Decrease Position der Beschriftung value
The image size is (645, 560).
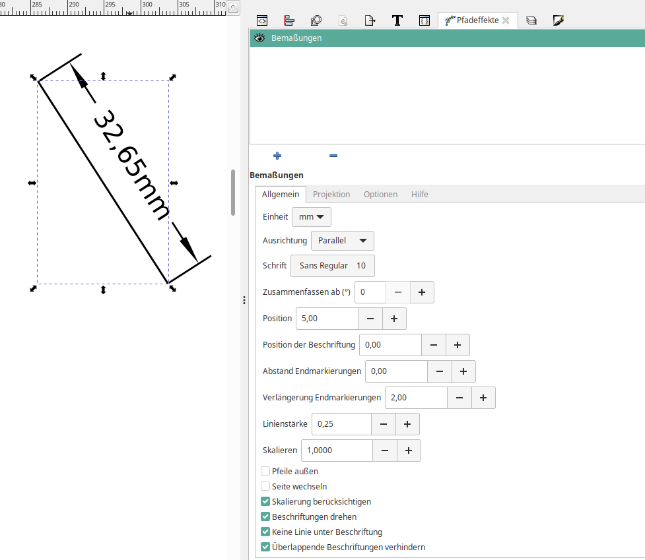pyautogui.click(x=434, y=345)
